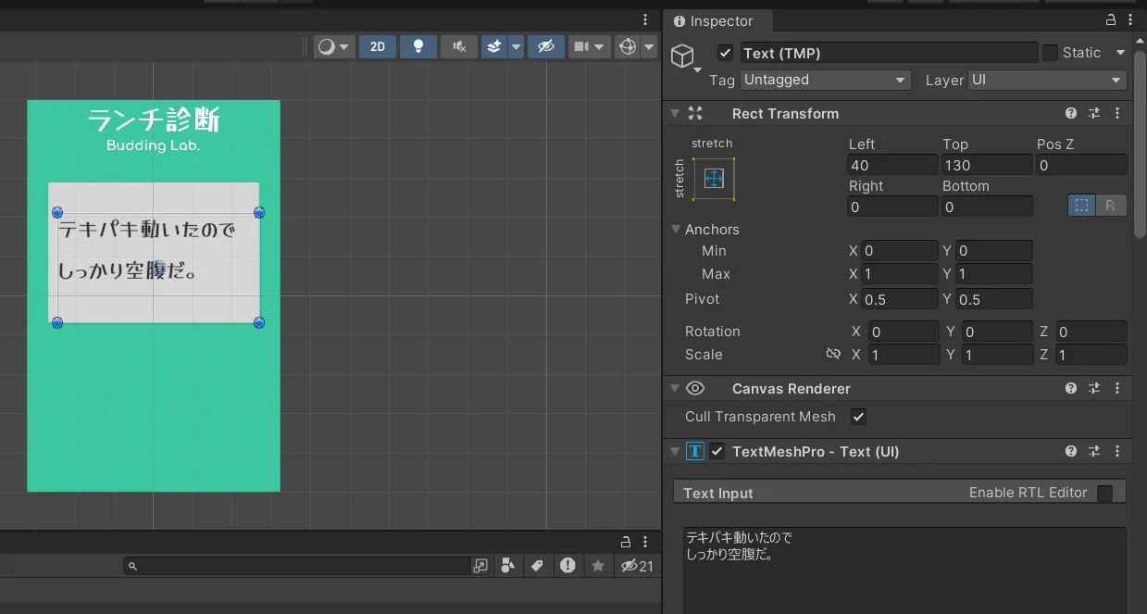The width and height of the screenshot is (1147, 614).
Task: Collapse the Canvas Renderer component
Action: point(674,388)
